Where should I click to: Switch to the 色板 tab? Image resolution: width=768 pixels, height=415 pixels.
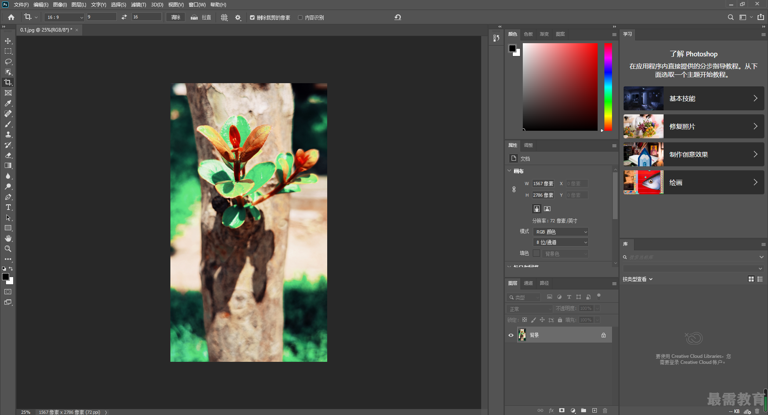528,34
